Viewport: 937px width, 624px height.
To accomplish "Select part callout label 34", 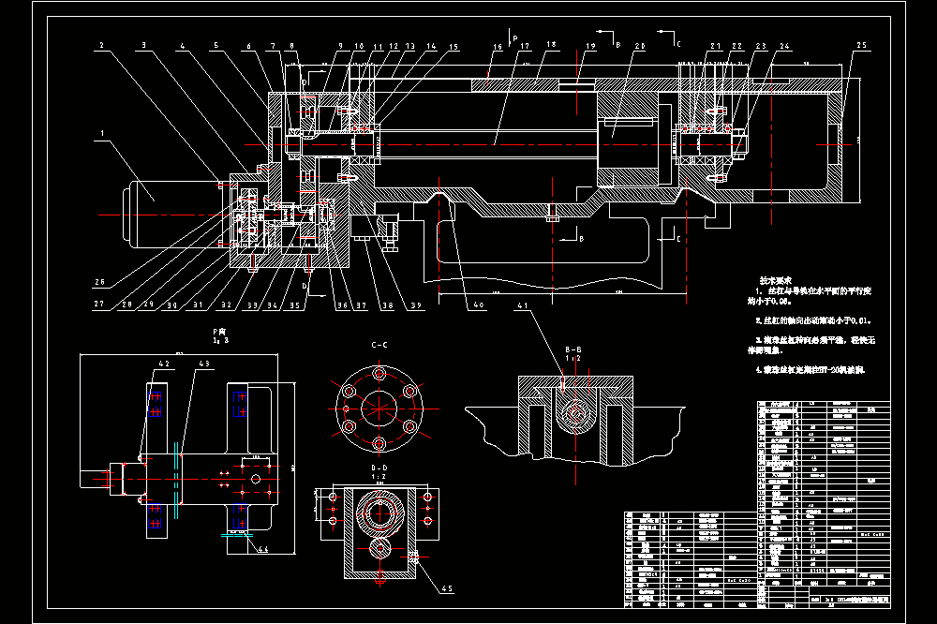I will coord(273,305).
